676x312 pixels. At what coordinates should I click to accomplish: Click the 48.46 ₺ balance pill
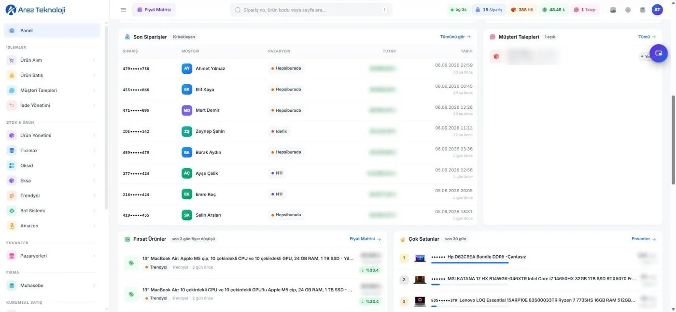[x=554, y=10]
